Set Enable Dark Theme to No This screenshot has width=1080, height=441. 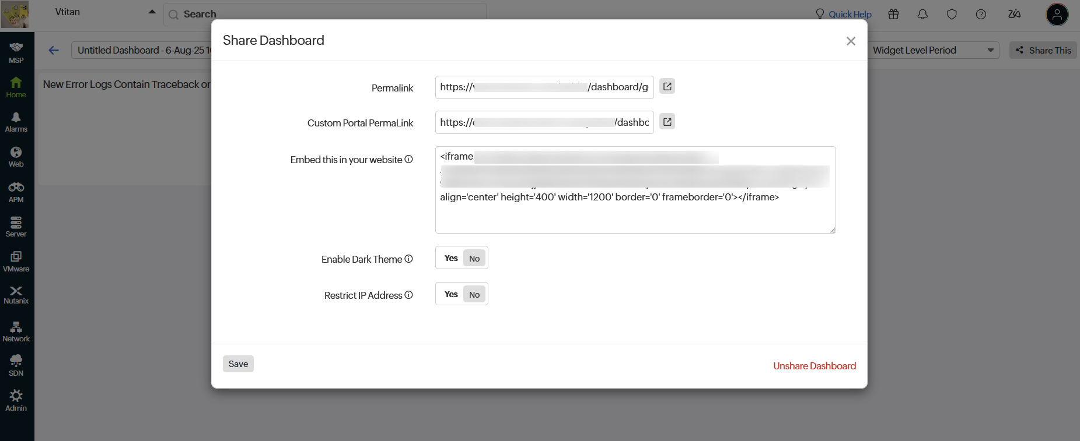(474, 258)
